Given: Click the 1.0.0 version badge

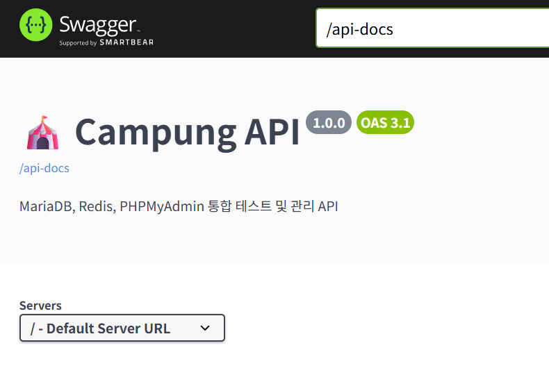Looking at the screenshot, I should [x=329, y=122].
